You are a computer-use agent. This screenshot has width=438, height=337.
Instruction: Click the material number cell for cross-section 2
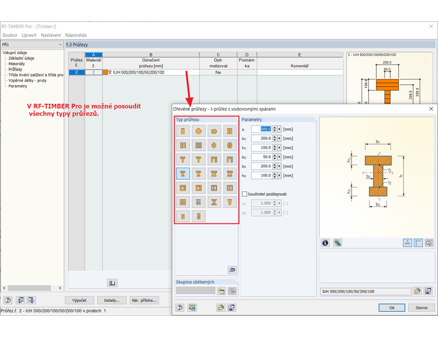[93, 73]
